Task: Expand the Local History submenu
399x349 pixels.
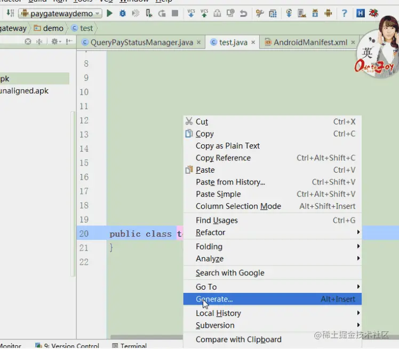Action: point(272,313)
